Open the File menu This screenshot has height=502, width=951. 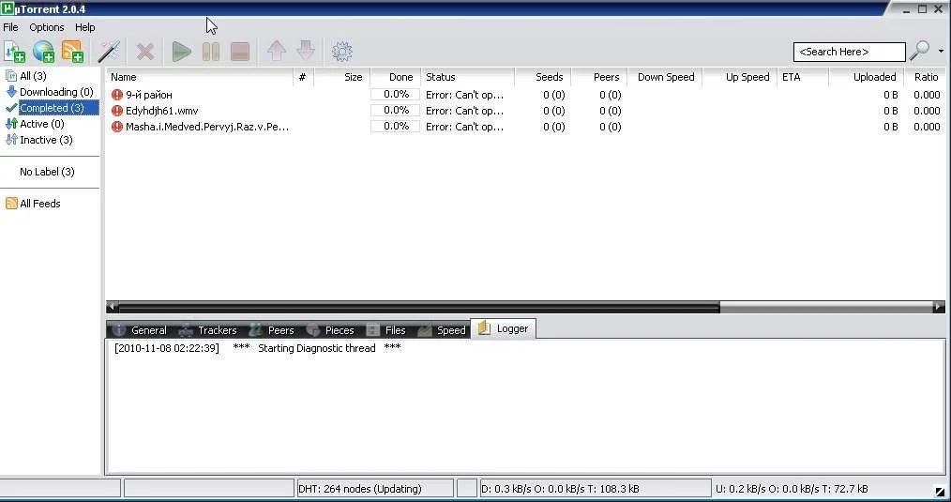pos(11,27)
